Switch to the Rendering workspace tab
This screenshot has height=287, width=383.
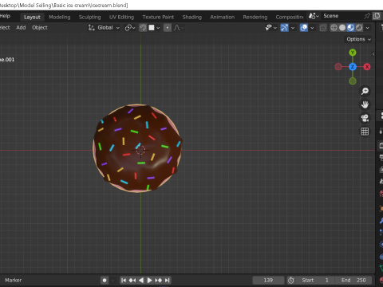[255, 17]
